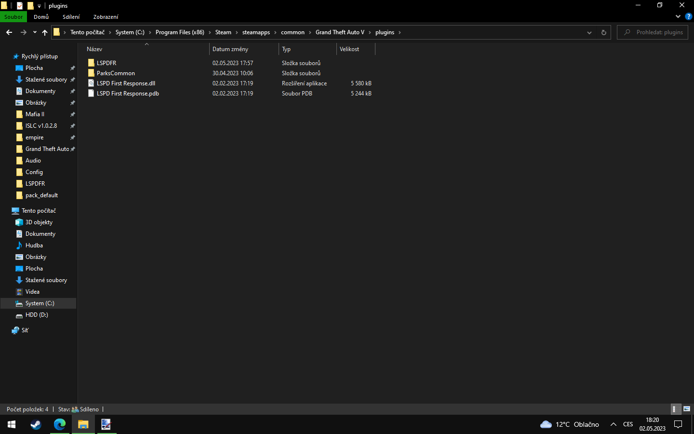Go back with the left arrow button
Screen dimensions: 694x434
click(9, 32)
